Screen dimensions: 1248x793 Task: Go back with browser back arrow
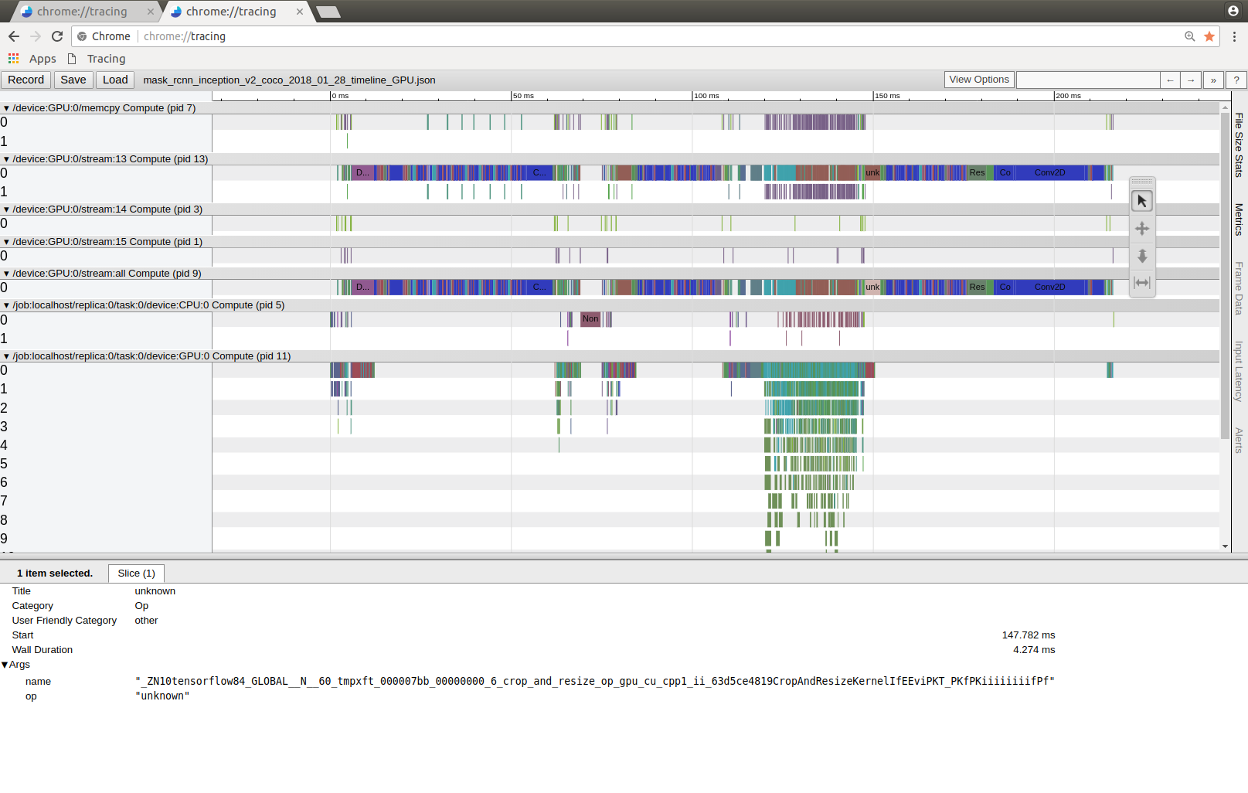pos(14,36)
